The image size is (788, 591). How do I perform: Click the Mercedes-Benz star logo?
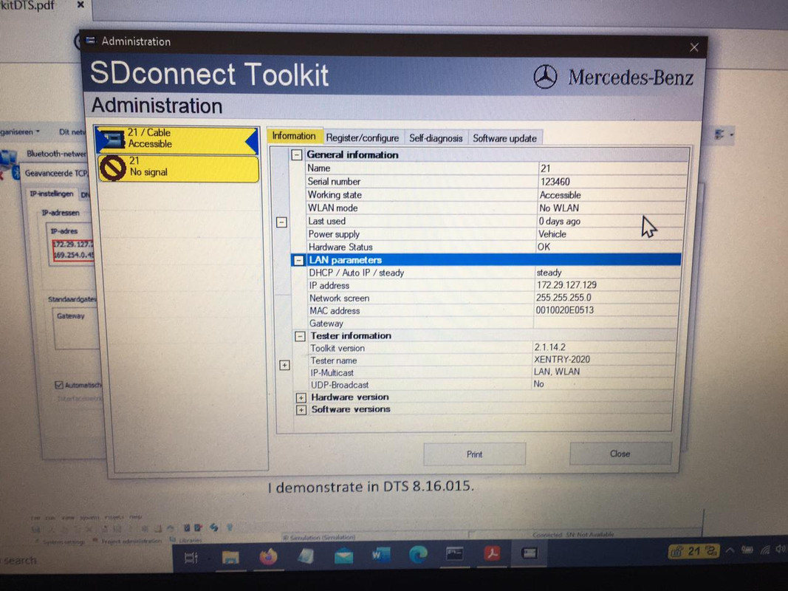coord(545,78)
